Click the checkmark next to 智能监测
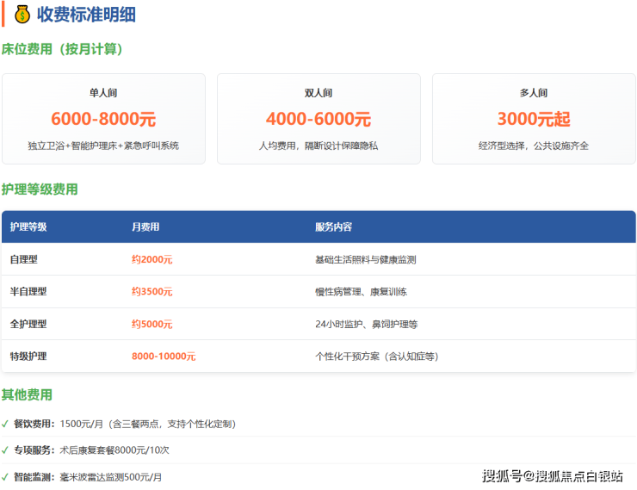The width and height of the screenshot is (637, 490). tap(5, 477)
